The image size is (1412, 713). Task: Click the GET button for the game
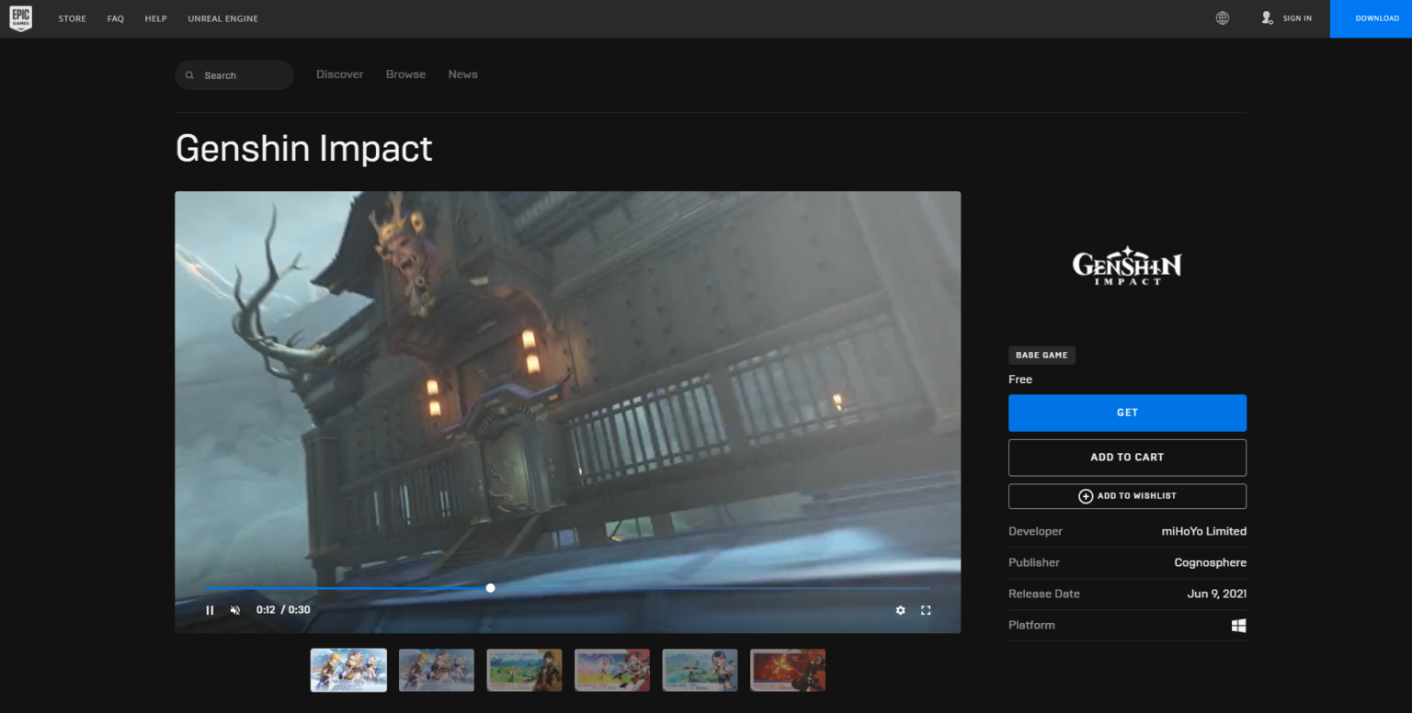[1127, 413]
